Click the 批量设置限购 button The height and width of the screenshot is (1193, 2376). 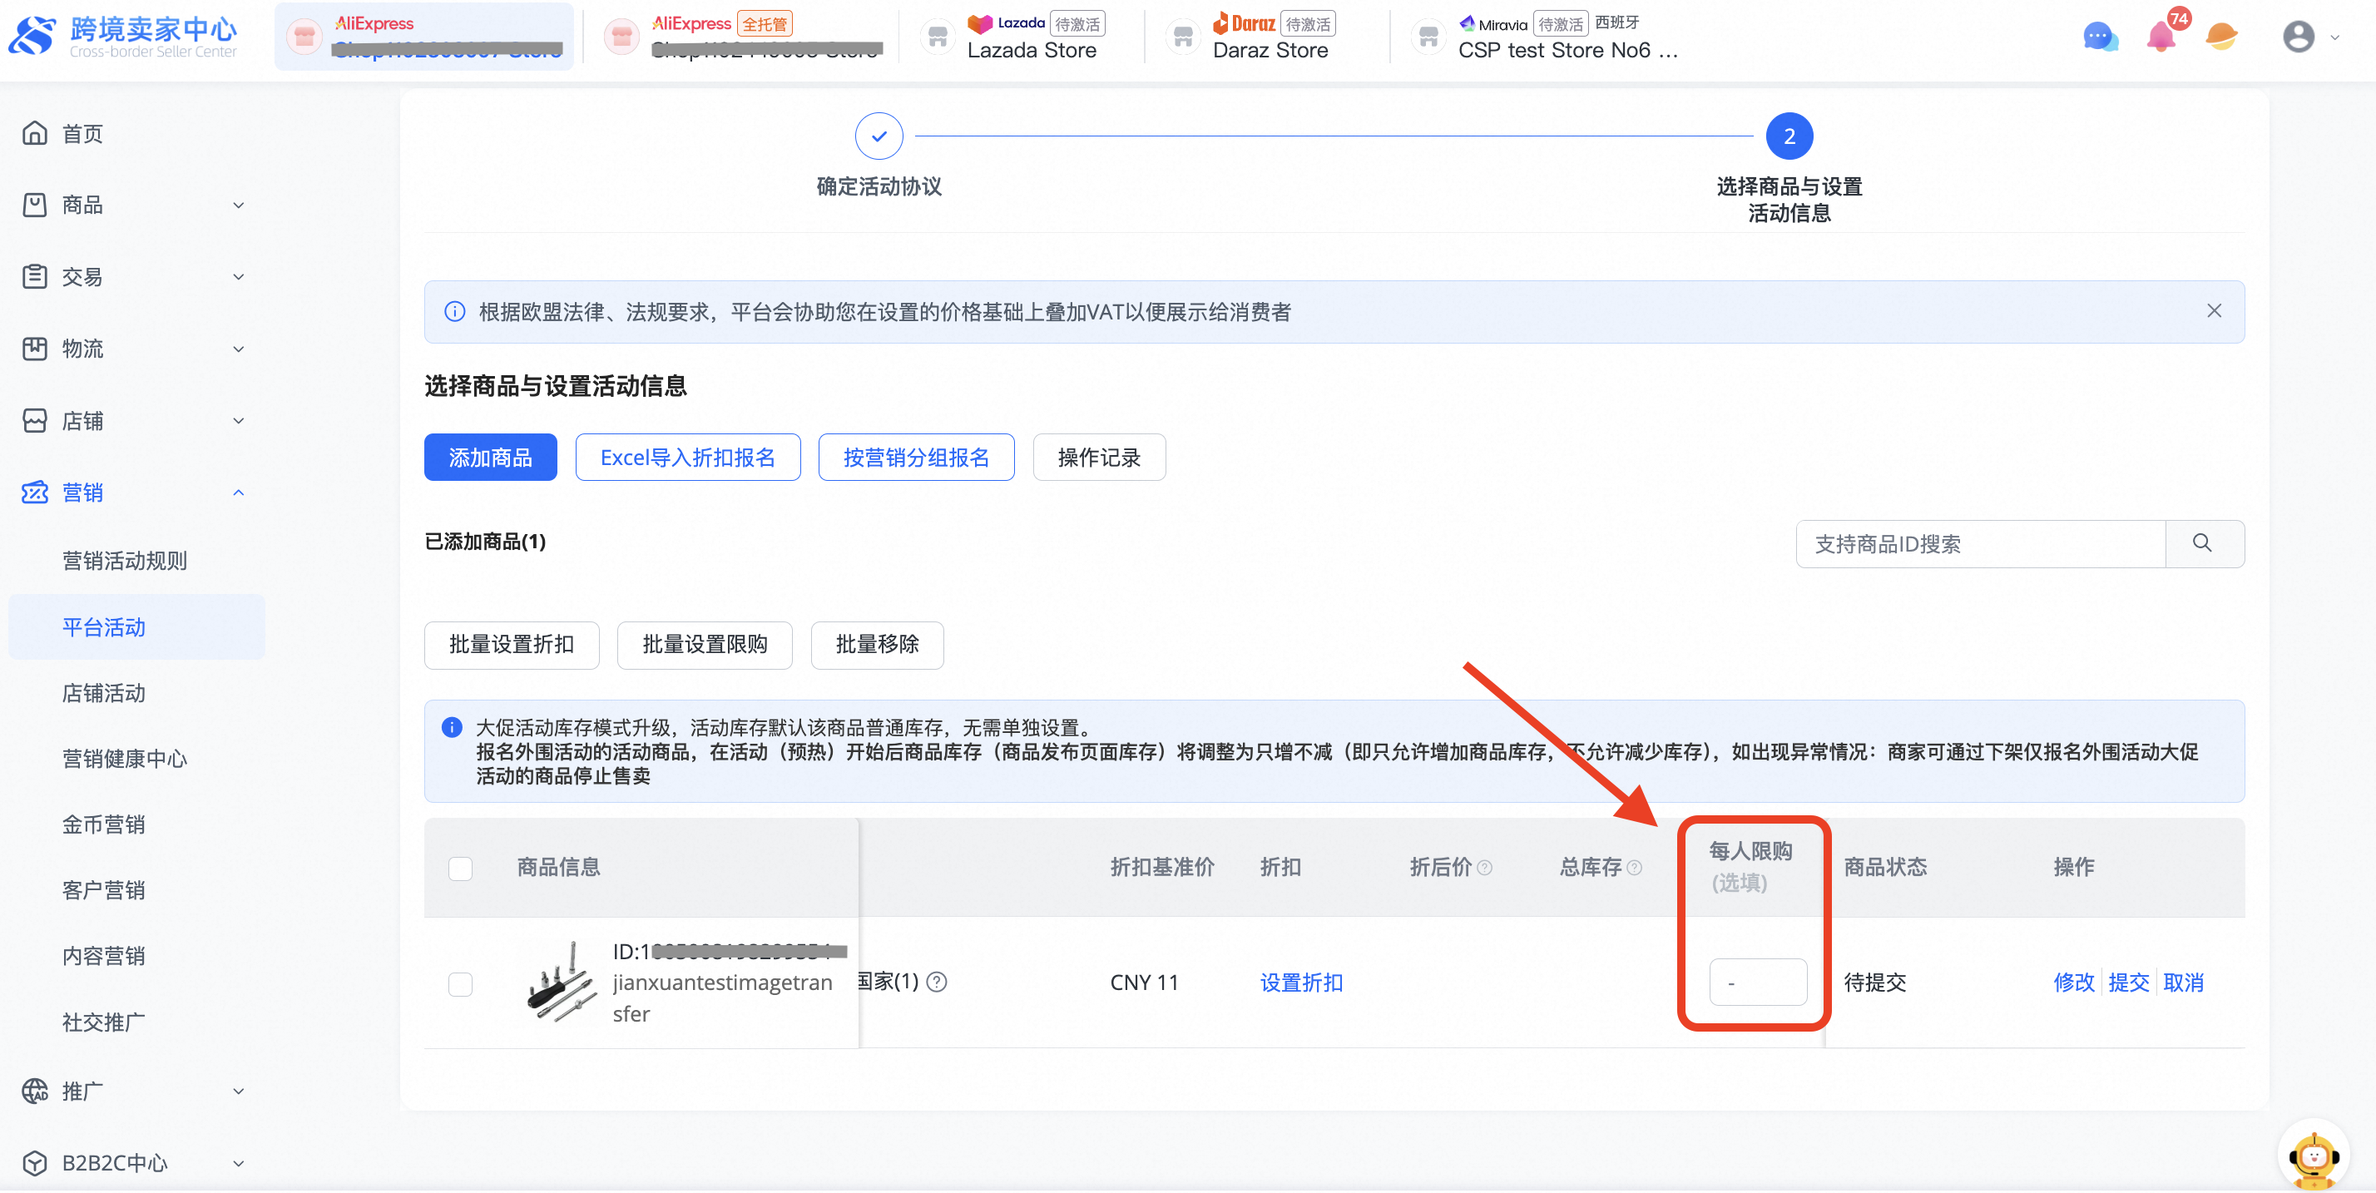point(704,644)
